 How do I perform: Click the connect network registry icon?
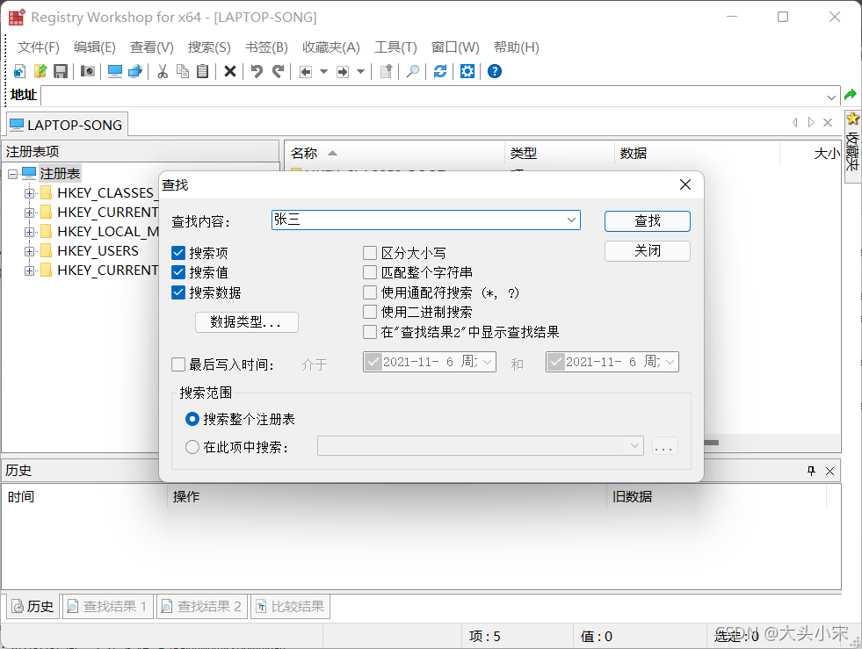coord(135,71)
